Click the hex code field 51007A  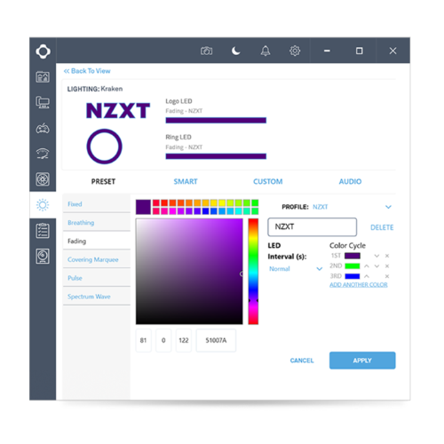coord(216,340)
